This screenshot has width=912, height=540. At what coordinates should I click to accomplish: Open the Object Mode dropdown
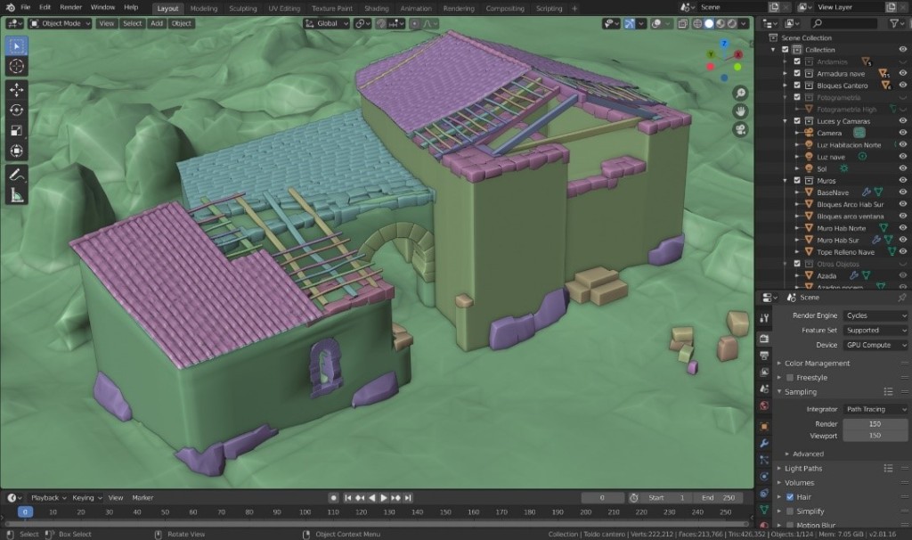pos(62,23)
